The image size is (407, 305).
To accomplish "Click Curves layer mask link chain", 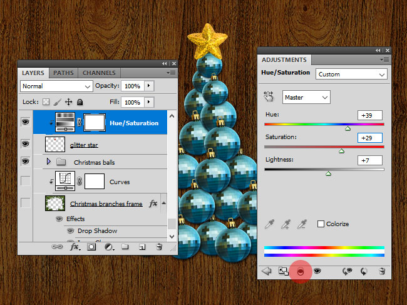I will 79,181.
